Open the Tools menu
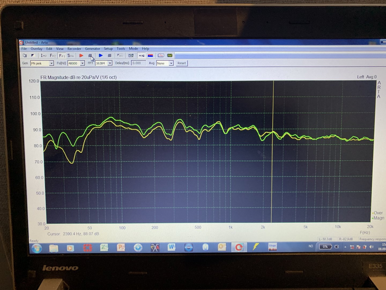The image size is (386, 290). [x=121, y=49]
